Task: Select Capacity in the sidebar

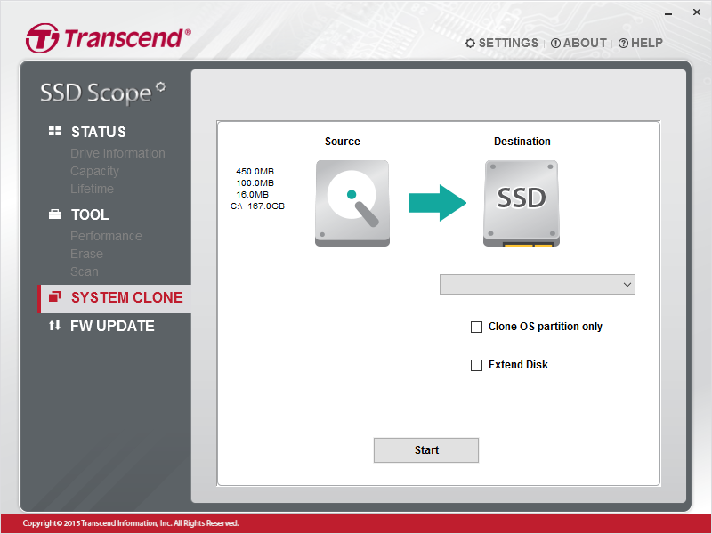Action: (x=94, y=171)
